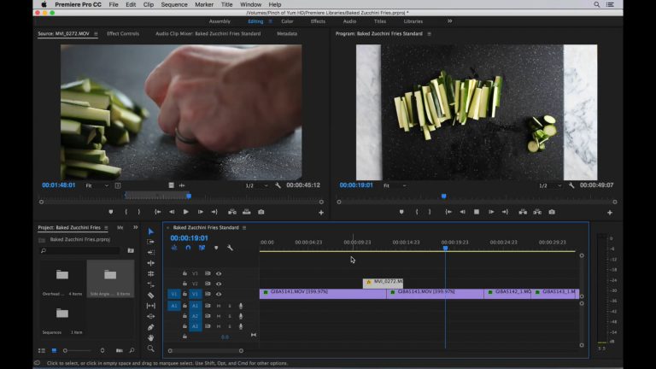Expand workspace overflow chevrons
The height and width of the screenshot is (369, 656).
coord(450,20)
